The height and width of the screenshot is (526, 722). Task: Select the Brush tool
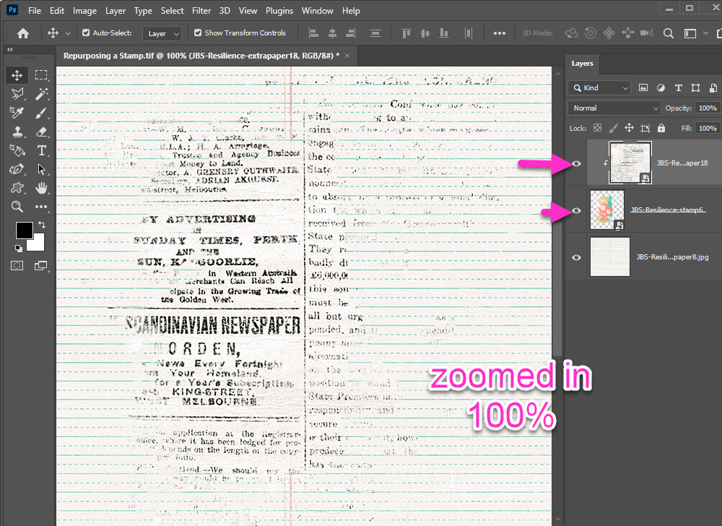click(41, 113)
